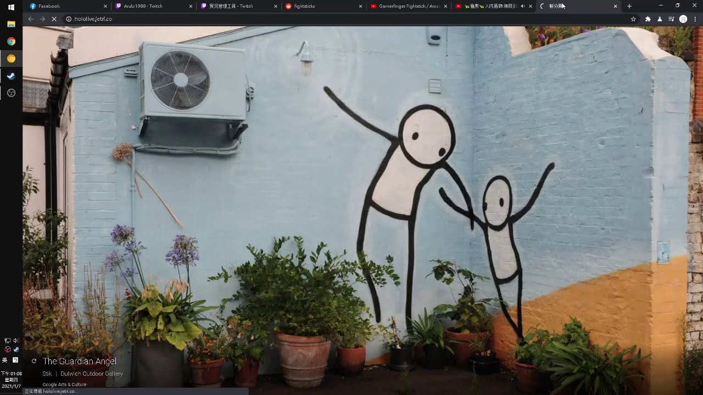Close the fightsticks tab
The height and width of the screenshot is (395, 703).
pos(360,6)
